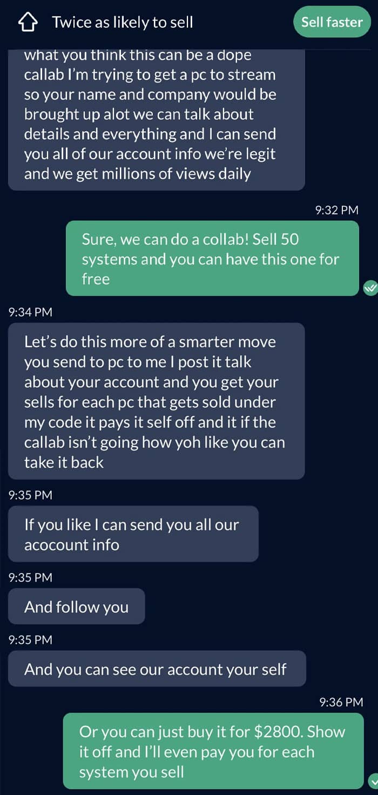378x795 pixels.
Task: Select the 'Sure, we can do a collab!' reply bubble
Action: [212, 258]
